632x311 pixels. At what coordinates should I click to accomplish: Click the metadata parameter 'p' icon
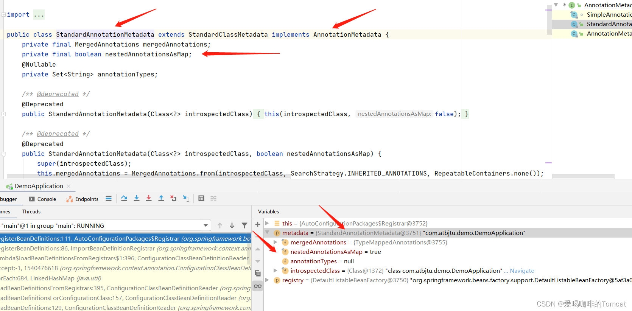point(277,233)
